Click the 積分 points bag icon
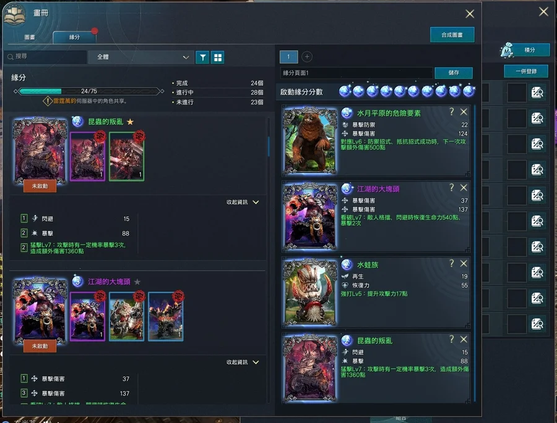The image size is (557, 423). coord(506,51)
